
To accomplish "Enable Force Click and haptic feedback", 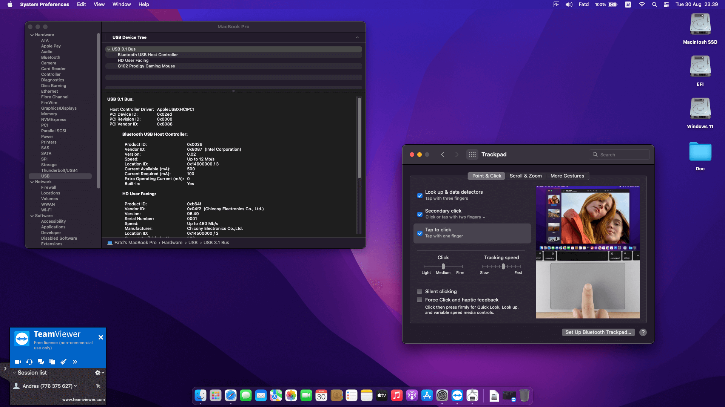I will 420,300.
